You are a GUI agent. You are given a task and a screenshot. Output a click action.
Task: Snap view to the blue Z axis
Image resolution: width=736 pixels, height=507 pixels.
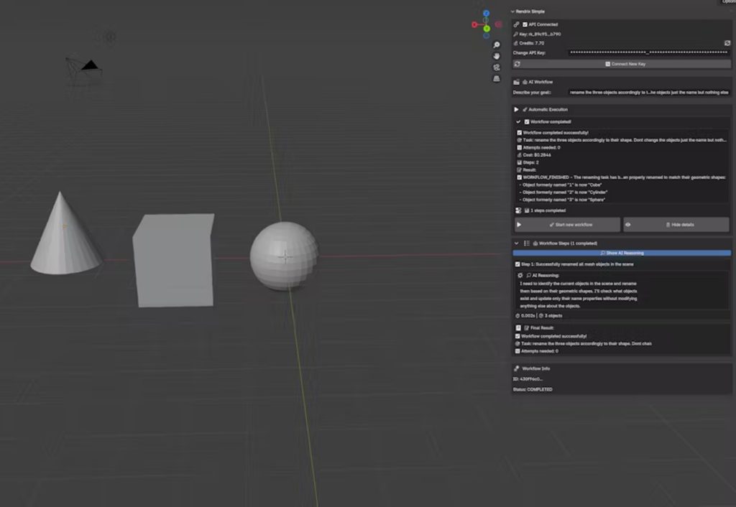click(487, 14)
